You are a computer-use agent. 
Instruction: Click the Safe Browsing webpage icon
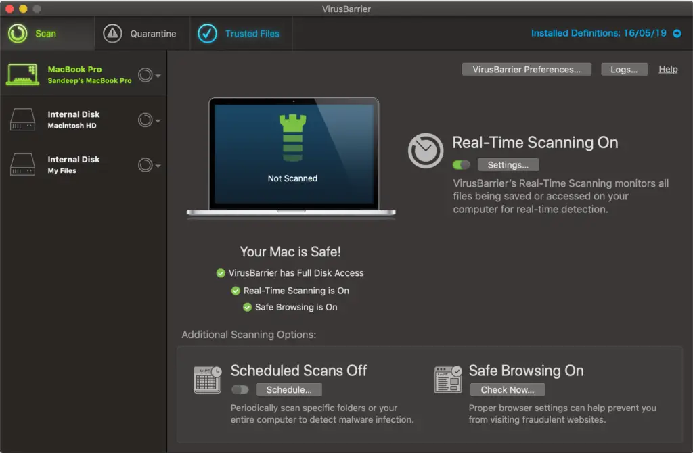[448, 379]
